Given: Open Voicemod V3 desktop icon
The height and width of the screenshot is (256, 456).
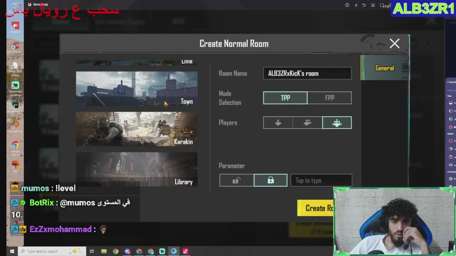Looking at the screenshot, I should [15, 107].
